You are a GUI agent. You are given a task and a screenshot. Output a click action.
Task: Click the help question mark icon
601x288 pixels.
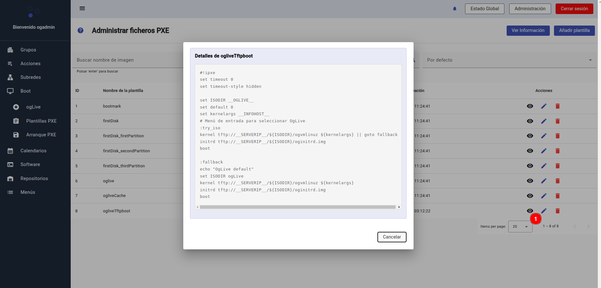click(x=81, y=30)
